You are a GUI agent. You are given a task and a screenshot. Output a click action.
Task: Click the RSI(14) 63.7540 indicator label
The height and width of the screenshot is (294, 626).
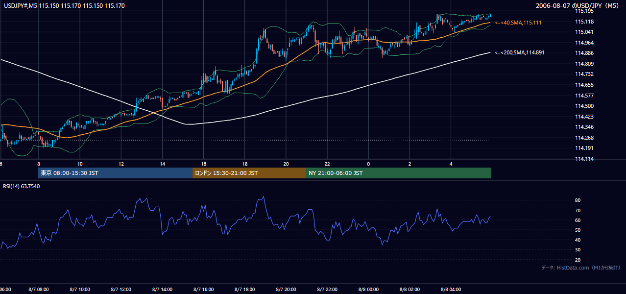(x=22, y=186)
